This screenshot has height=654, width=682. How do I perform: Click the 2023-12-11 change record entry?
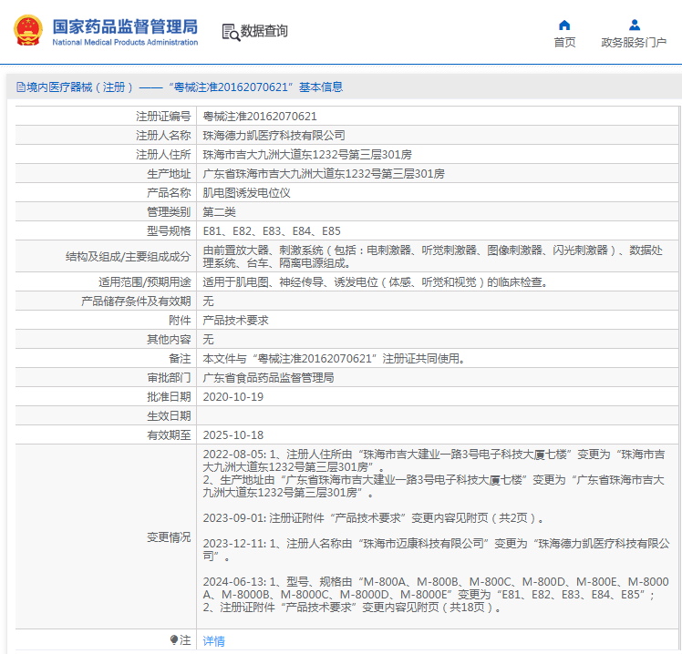(436, 550)
